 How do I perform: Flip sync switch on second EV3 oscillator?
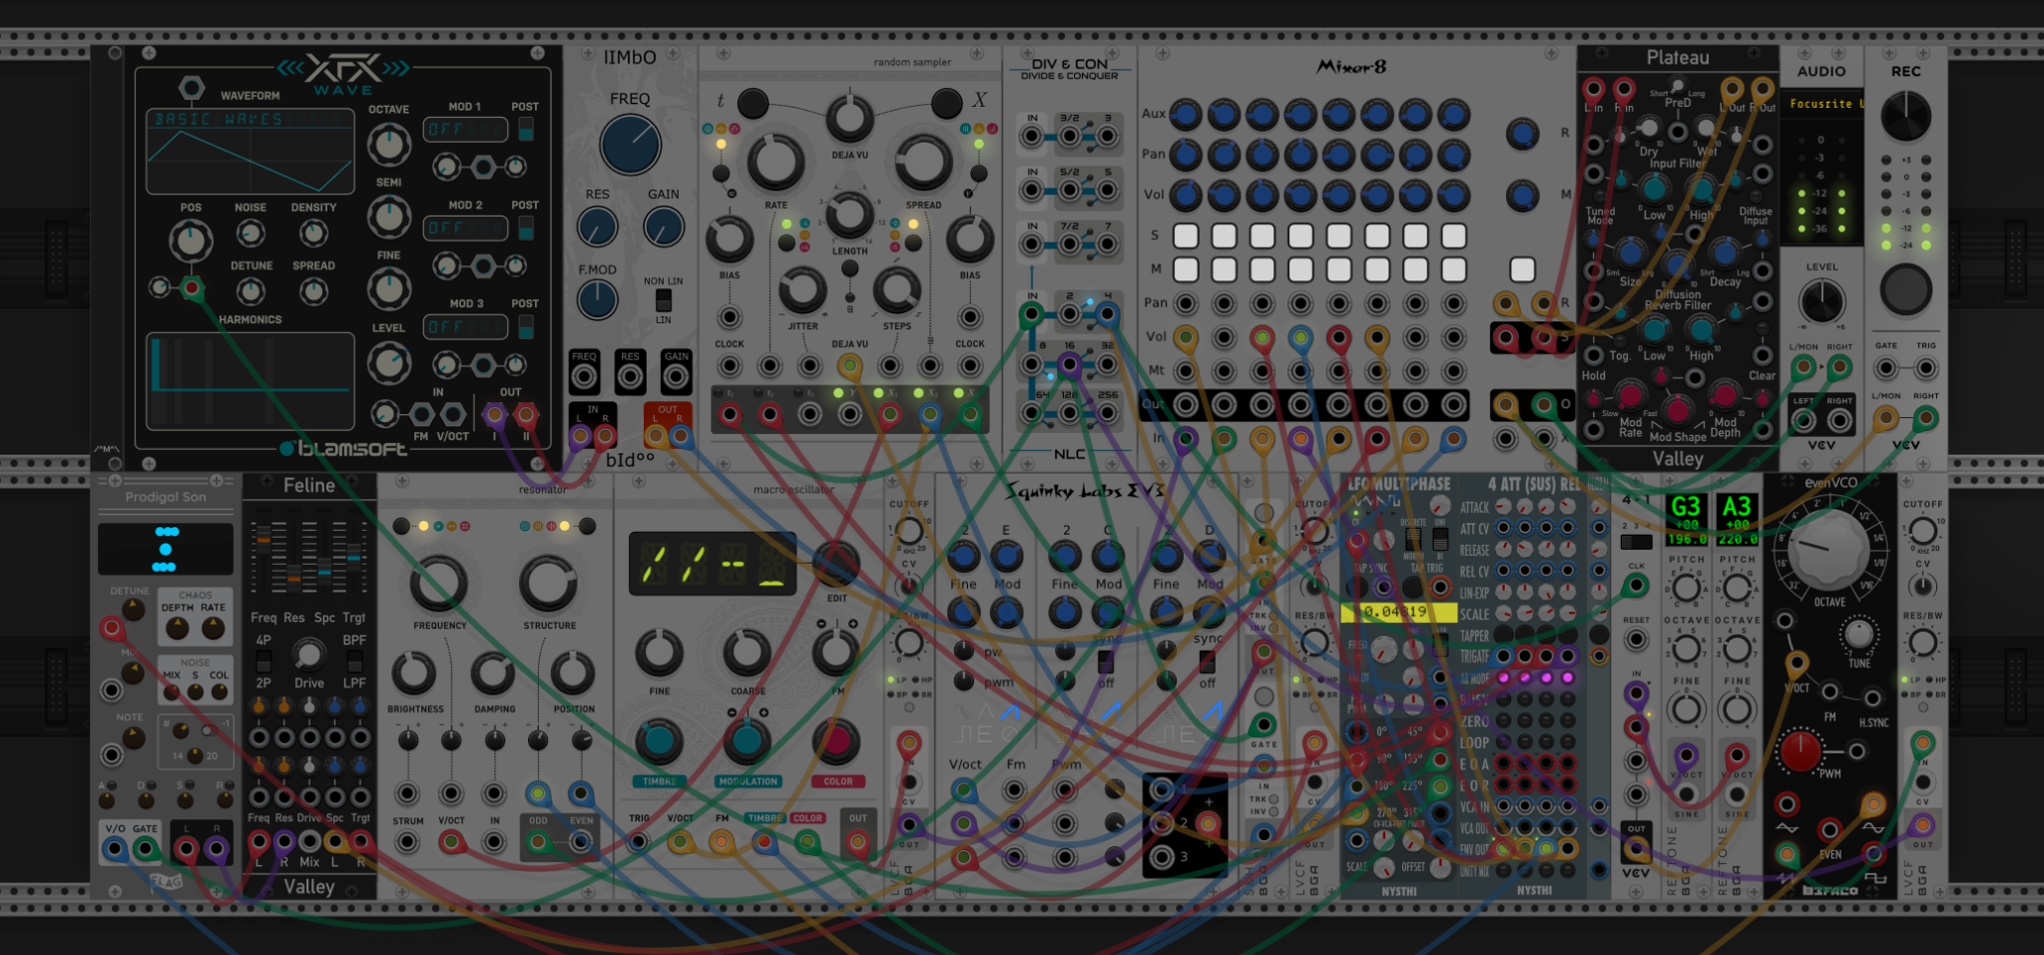click(x=1105, y=662)
